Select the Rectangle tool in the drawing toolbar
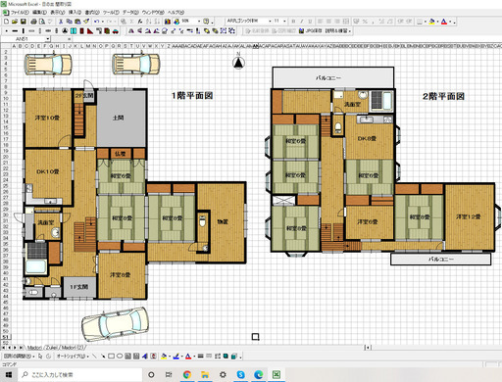502x382 pixels. coord(111,357)
